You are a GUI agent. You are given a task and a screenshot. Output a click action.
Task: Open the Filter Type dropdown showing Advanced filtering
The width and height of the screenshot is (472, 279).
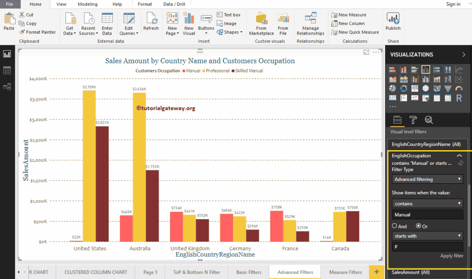(427, 179)
